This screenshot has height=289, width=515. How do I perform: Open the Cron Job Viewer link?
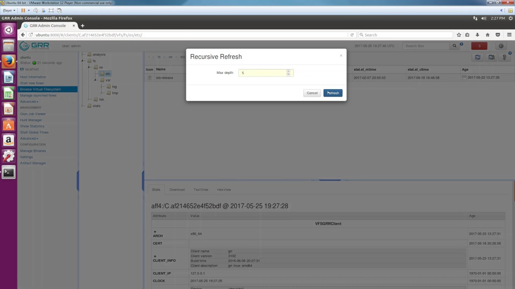tap(33, 114)
